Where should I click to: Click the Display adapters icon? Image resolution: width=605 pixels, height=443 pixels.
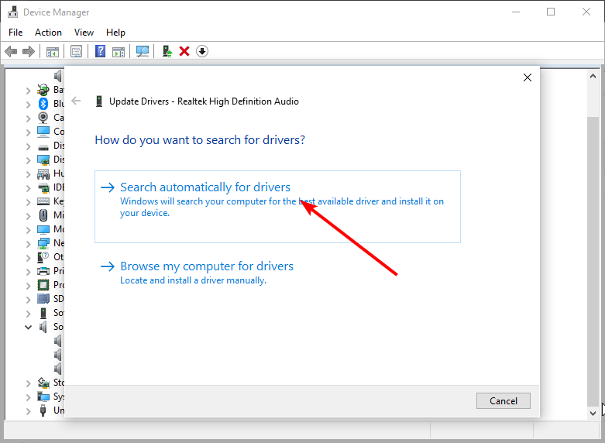point(43,160)
